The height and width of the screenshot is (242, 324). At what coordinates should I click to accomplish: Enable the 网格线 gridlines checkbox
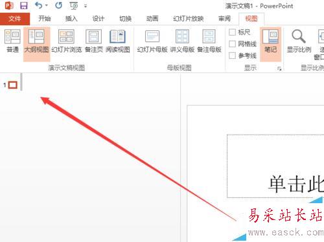(232, 44)
